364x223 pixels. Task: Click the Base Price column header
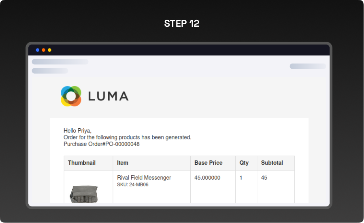tap(209, 163)
